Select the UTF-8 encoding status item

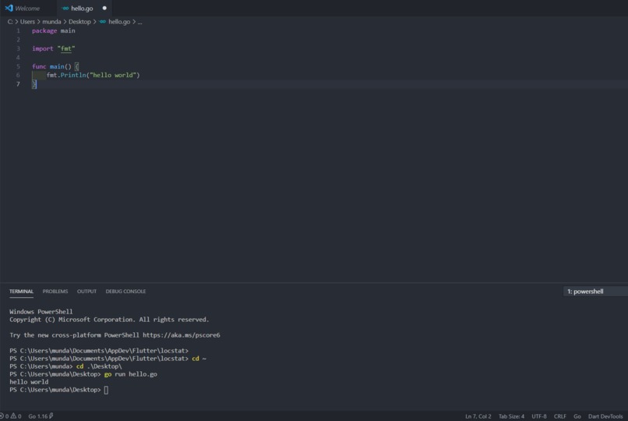(539, 416)
